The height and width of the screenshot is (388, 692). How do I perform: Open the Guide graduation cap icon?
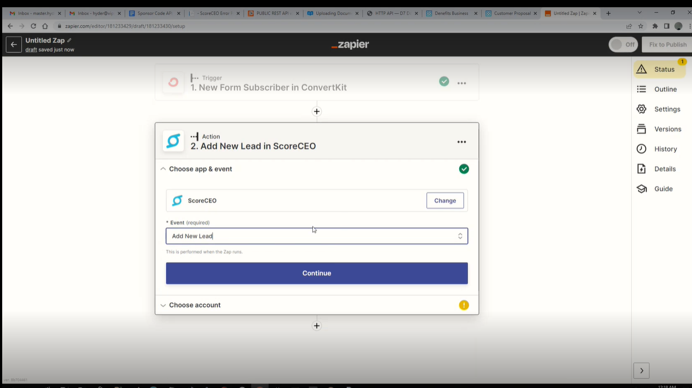641,189
